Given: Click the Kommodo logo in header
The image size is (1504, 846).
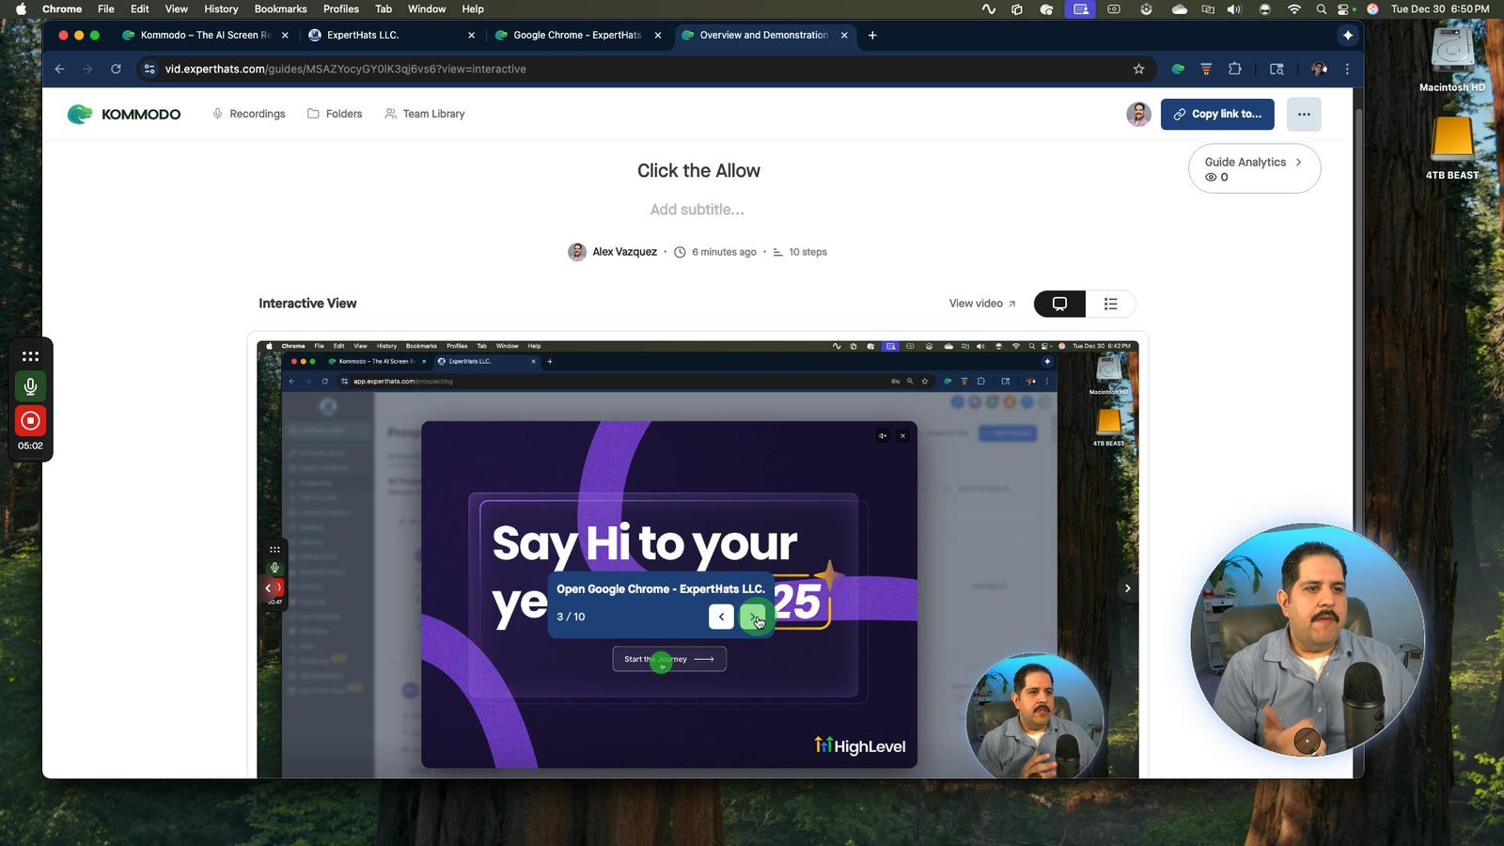Looking at the screenshot, I should click(x=124, y=114).
